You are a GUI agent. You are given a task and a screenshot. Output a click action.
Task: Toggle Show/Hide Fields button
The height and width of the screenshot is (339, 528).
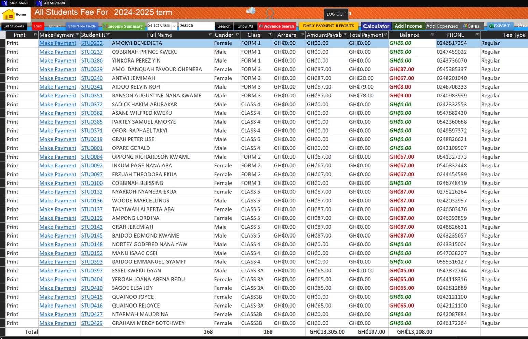tap(82, 26)
